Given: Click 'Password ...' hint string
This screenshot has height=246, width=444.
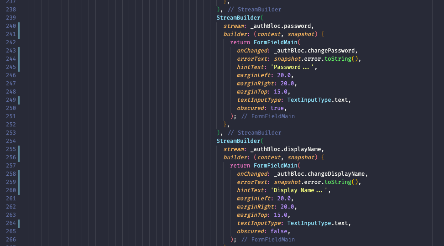Looking at the screenshot, I should point(293,67).
